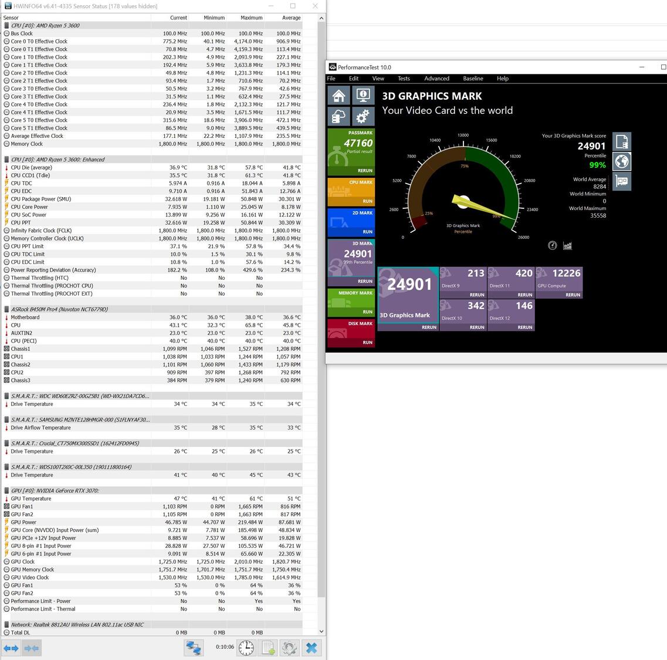The height and width of the screenshot is (660, 667).
Task: Click the HWiNFO log file icon
Action: click(x=269, y=648)
